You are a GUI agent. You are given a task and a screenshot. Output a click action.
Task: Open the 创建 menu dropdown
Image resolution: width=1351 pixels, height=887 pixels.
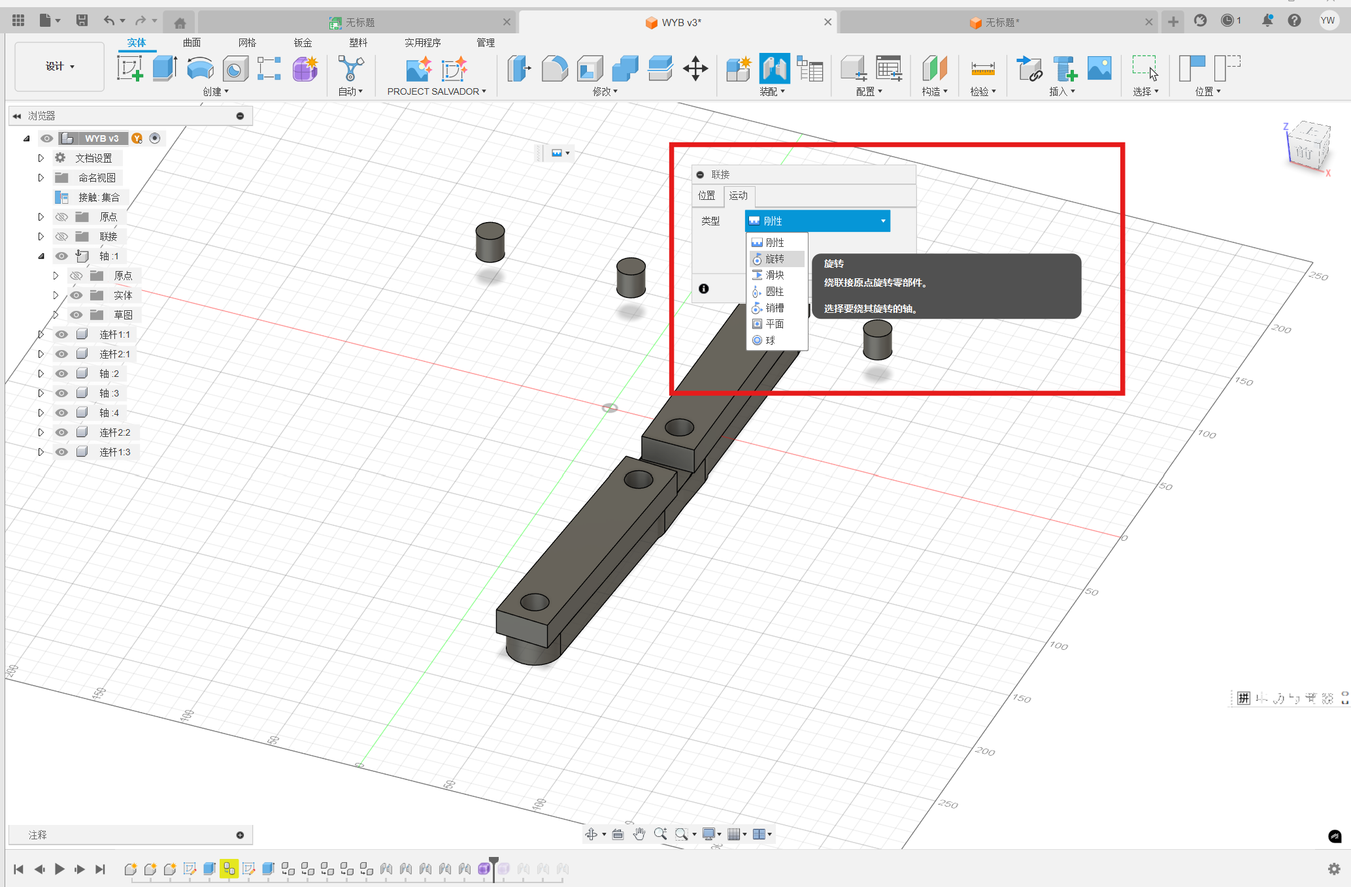[216, 91]
